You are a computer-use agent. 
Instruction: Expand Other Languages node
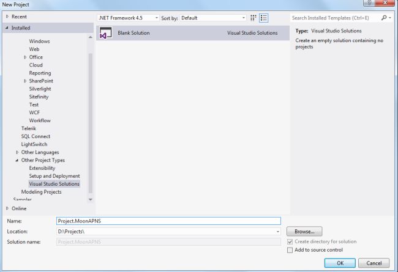click(x=17, y=152)
